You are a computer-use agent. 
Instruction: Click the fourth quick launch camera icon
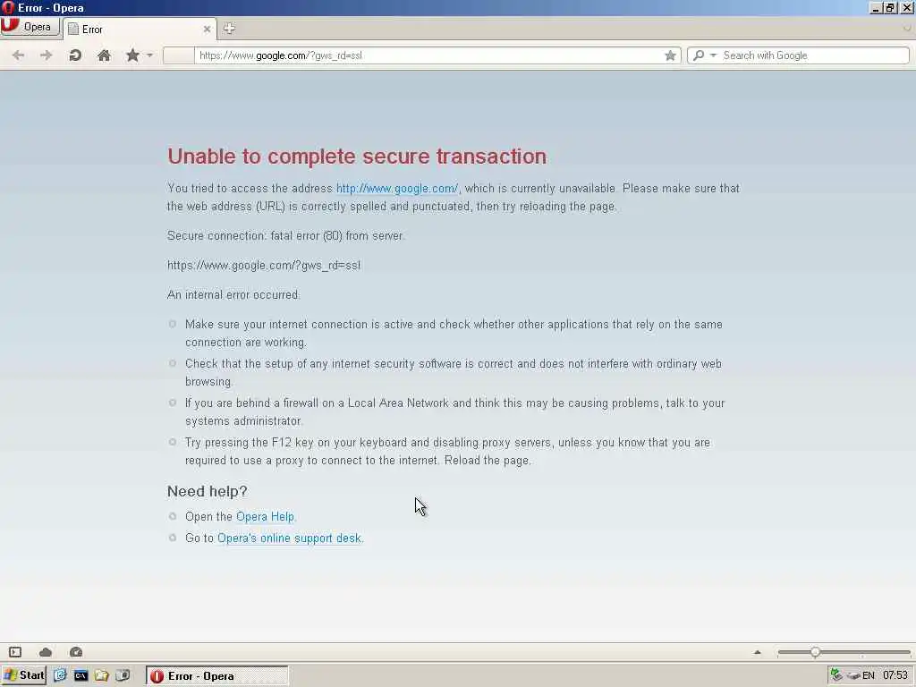(x=123, y=676)
